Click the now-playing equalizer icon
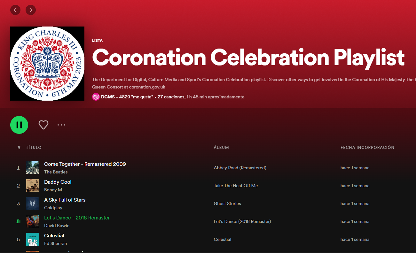This screenshot has width=416, height=253. [x=18, y=221]
